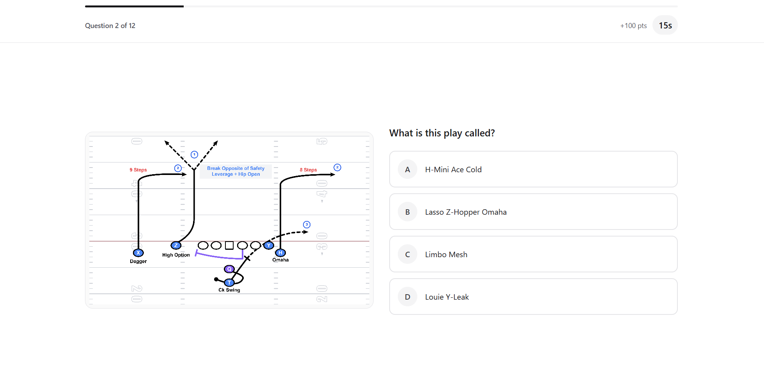Choose answer B, Lasso Z-Hopper Omaha
764x392 pixels.
(x=533, y=212)
